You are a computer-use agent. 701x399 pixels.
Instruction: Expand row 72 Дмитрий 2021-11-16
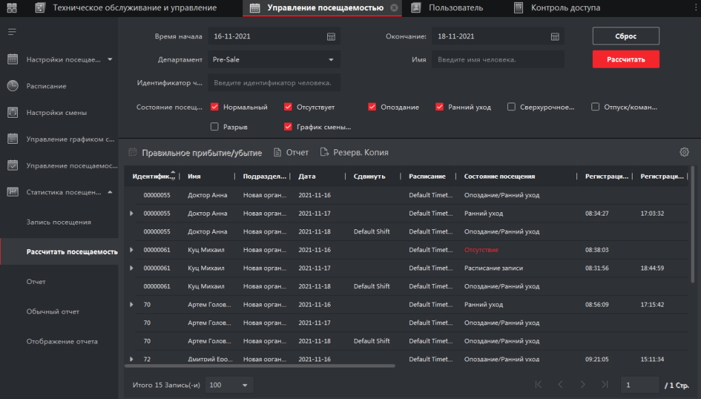pyautogui.click(x=131, y=359)
